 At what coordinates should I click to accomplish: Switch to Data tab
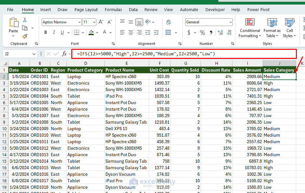[133, 9]
